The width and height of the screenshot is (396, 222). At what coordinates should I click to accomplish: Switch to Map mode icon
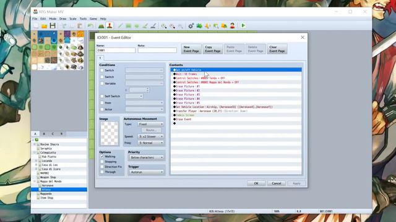tap(101, 26)
